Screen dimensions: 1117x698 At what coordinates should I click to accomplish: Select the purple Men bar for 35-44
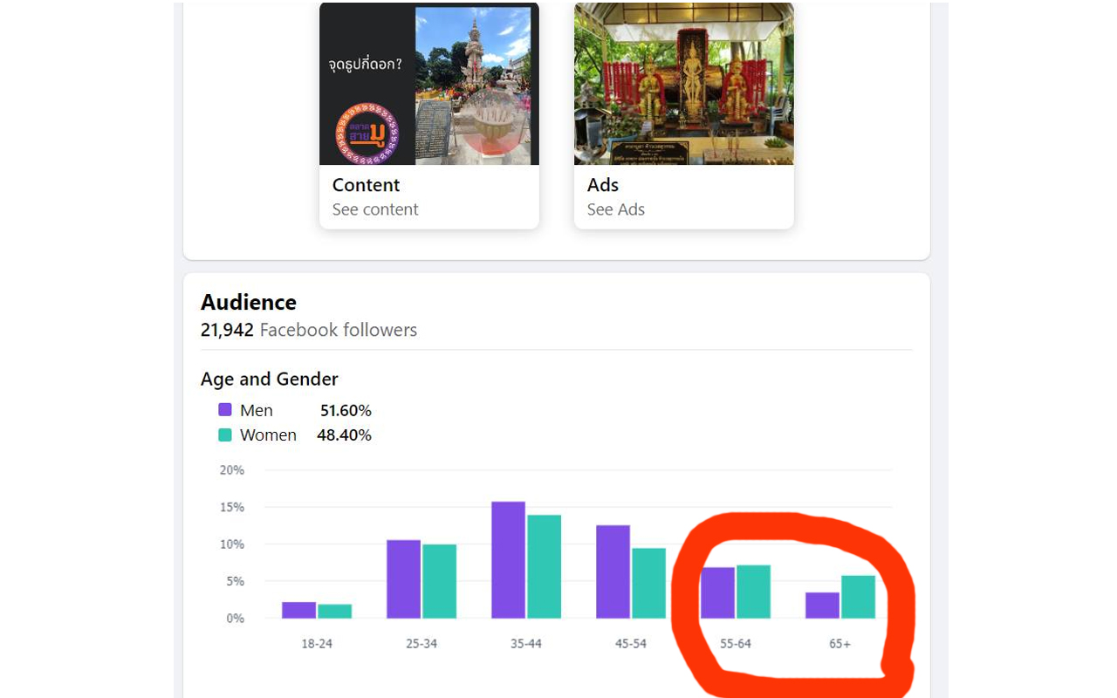(x=509, y=560)
